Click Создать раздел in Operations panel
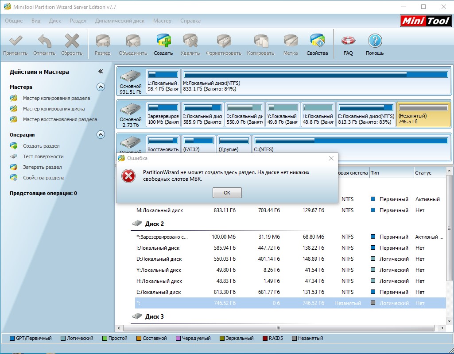 click(x=41, y=146)
